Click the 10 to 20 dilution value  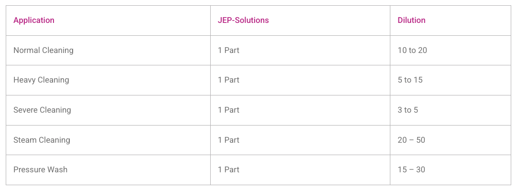(412, 50)
